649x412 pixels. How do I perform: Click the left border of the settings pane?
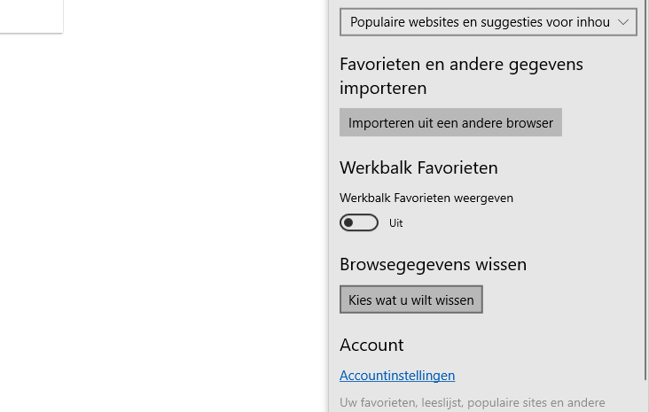[x=329, y=206]
